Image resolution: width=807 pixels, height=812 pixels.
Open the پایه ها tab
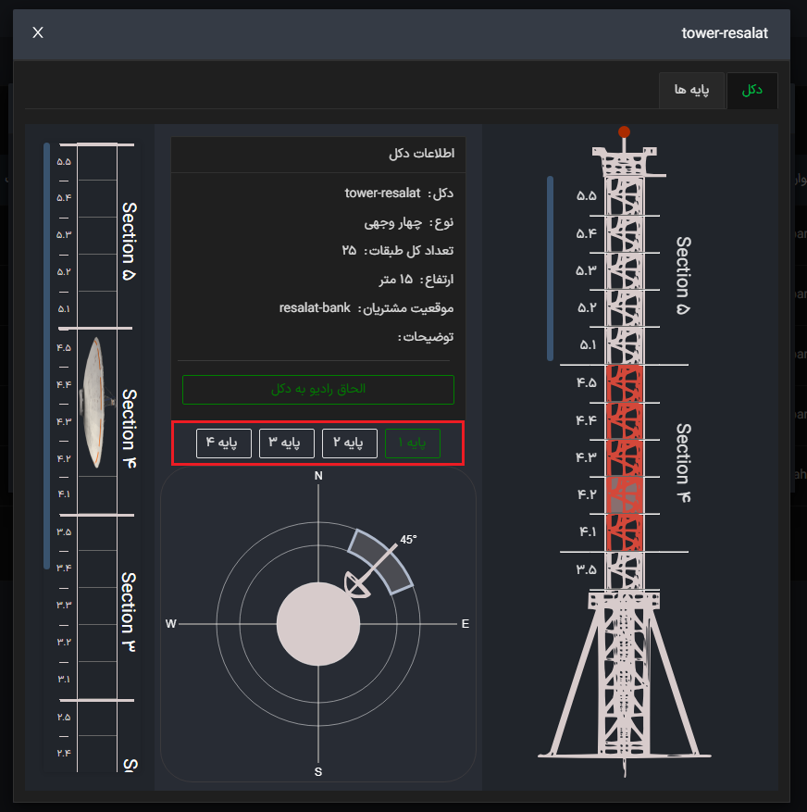click(x=691, y=90)
